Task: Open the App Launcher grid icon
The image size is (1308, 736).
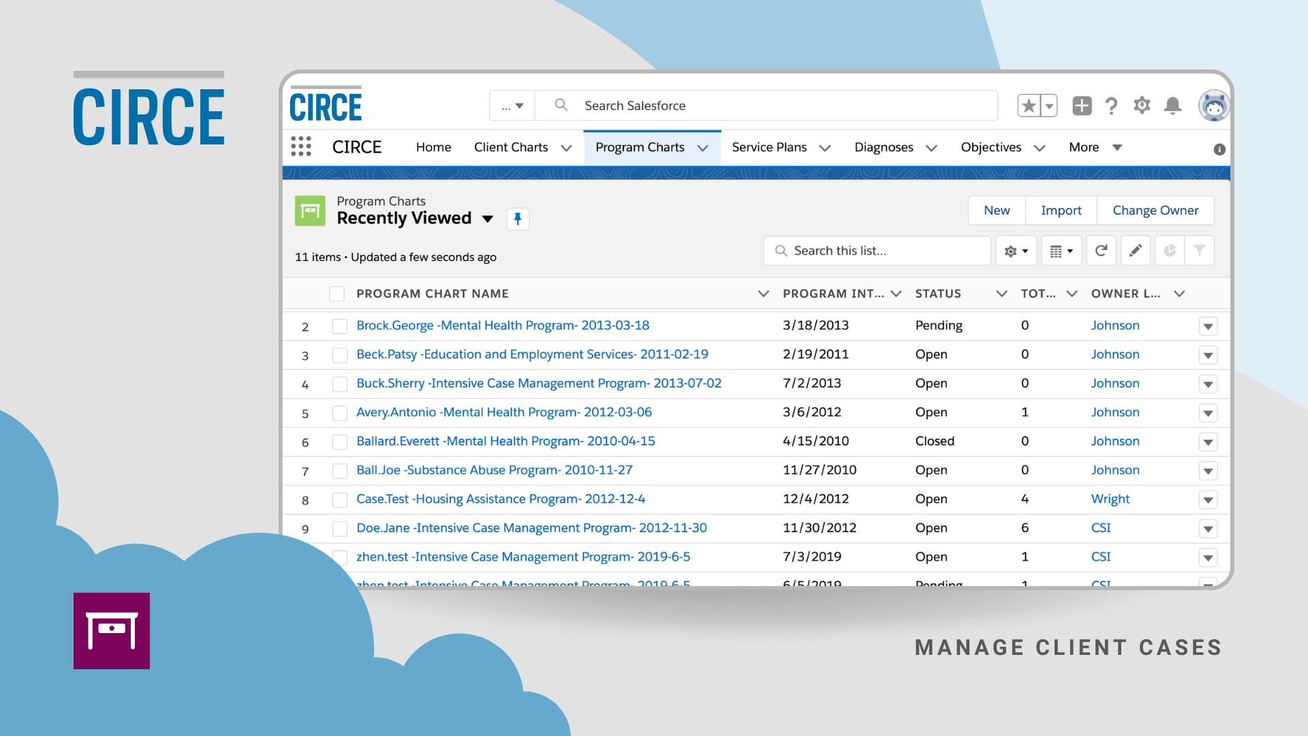Action: [x=300, y=147]
